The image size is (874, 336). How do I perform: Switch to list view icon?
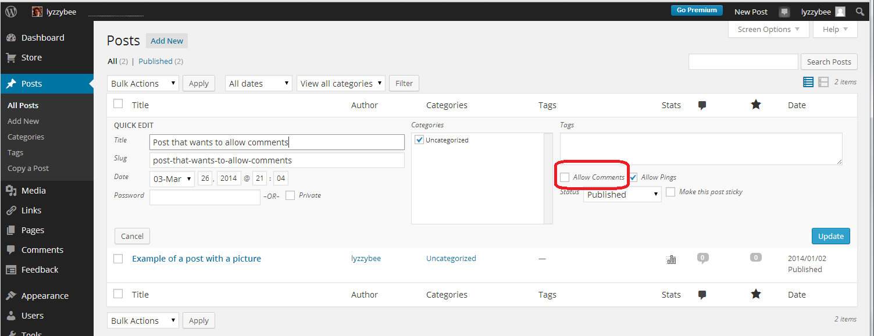click(x=808, y=82)
